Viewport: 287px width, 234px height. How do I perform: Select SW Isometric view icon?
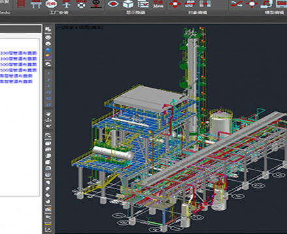pos(48,183)
